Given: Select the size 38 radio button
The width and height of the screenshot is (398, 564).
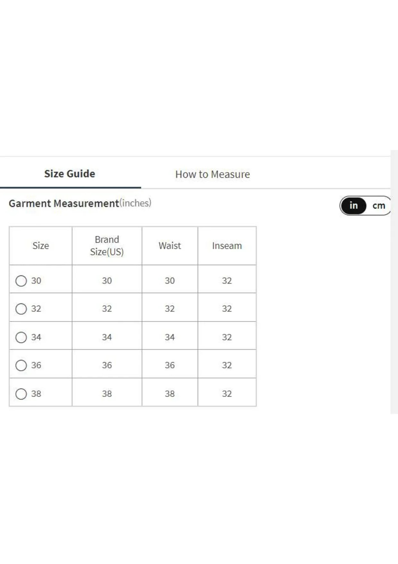Looking at the screenshot, I should coord(21,394).
